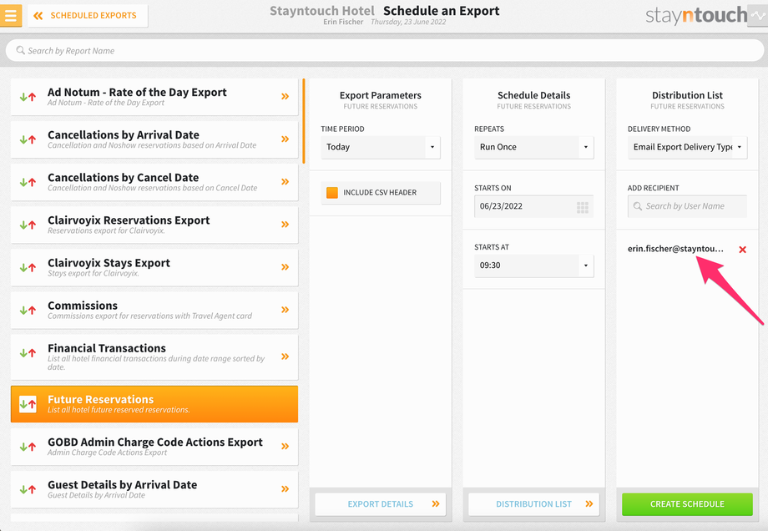This screenshot has width=768, height=531.
Task: Click the Search by User Name field
Action: (x=687, y=206)
